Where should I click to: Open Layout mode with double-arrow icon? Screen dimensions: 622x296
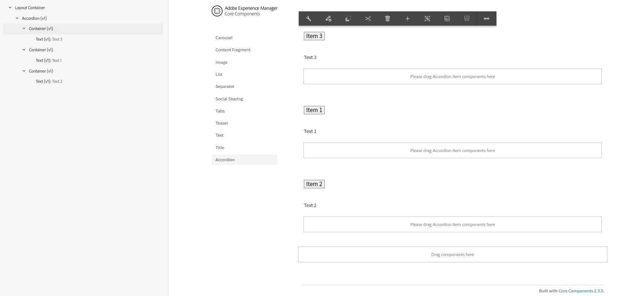pyautogui.click(x=487, y=19)
